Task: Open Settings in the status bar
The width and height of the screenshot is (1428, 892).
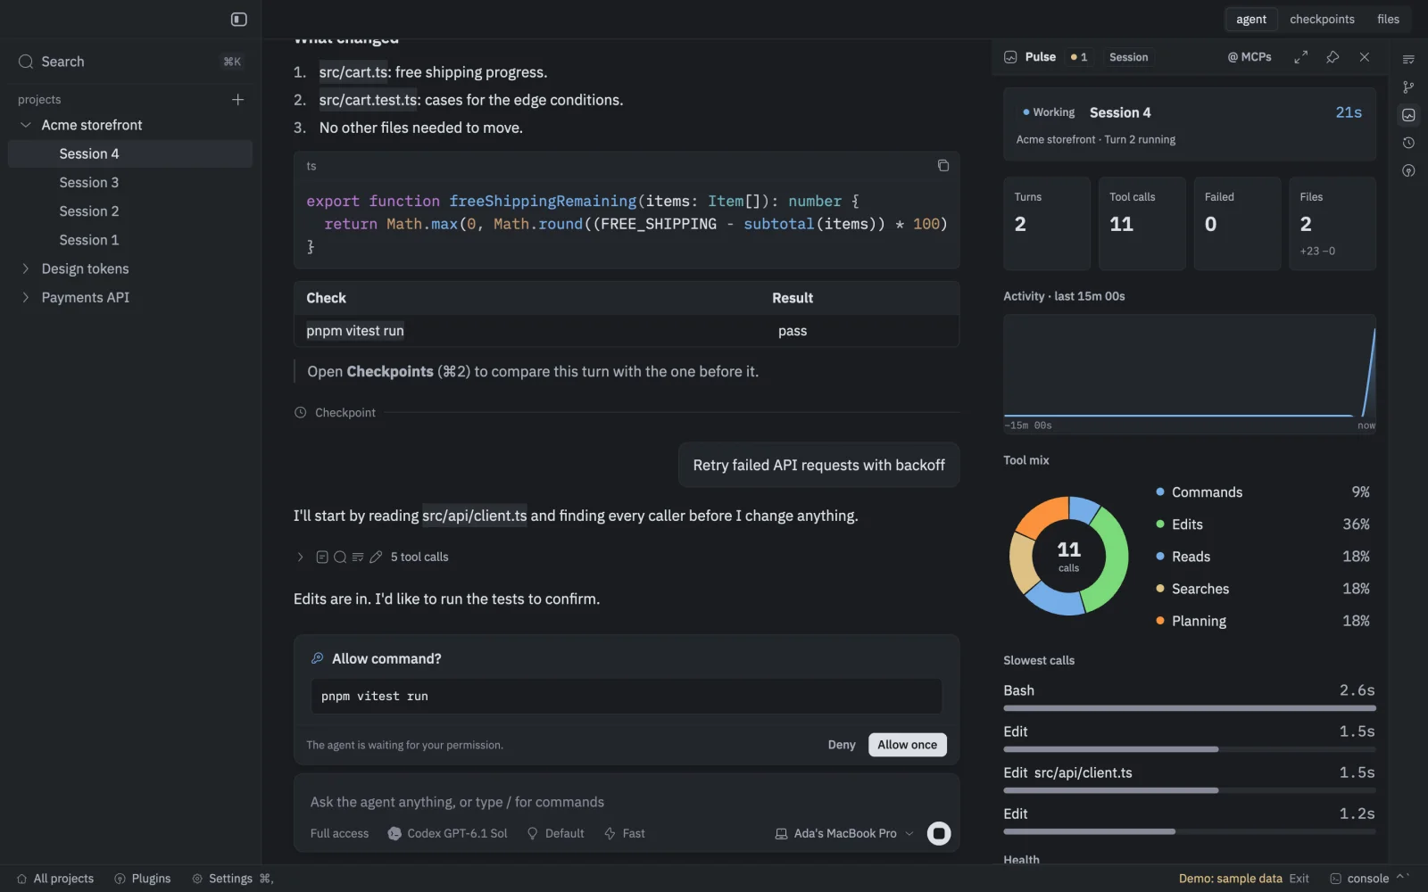Action: click(x=232, y=879)
